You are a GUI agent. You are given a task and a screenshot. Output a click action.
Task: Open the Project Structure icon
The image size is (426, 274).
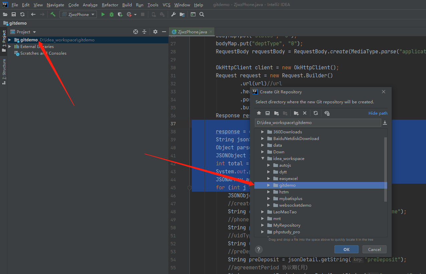pyautogui.click(x=182, y=14)
